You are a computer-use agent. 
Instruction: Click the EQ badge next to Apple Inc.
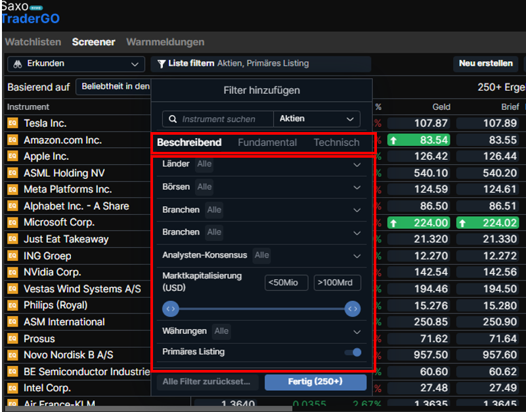(12, 156)
